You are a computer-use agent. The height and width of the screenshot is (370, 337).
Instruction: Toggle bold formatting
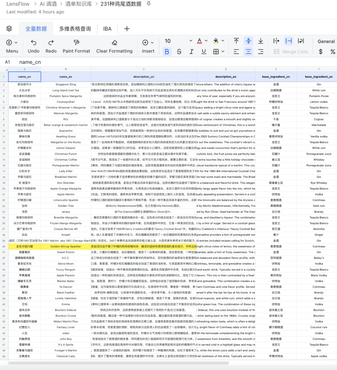[x=167, y=51]
